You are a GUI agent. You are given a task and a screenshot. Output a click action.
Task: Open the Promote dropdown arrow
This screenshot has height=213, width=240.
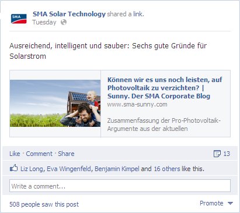click(230, 204)
